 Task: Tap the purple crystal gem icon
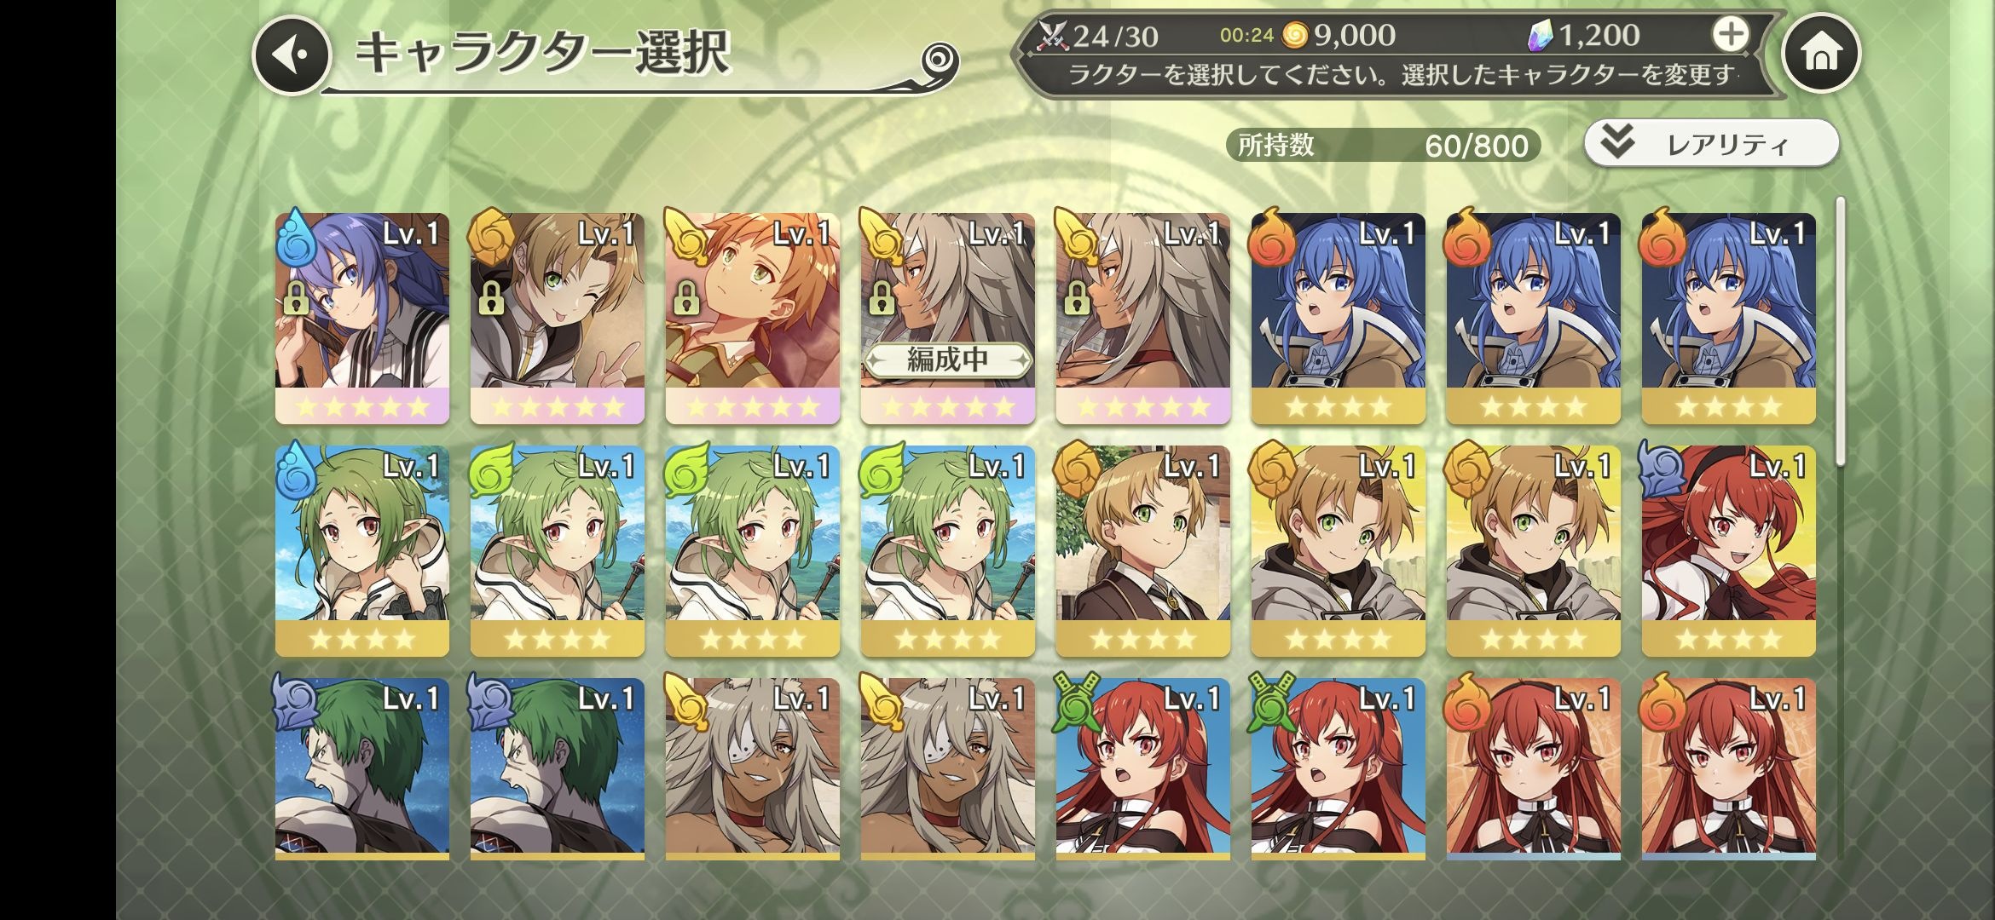point(1540,35)
